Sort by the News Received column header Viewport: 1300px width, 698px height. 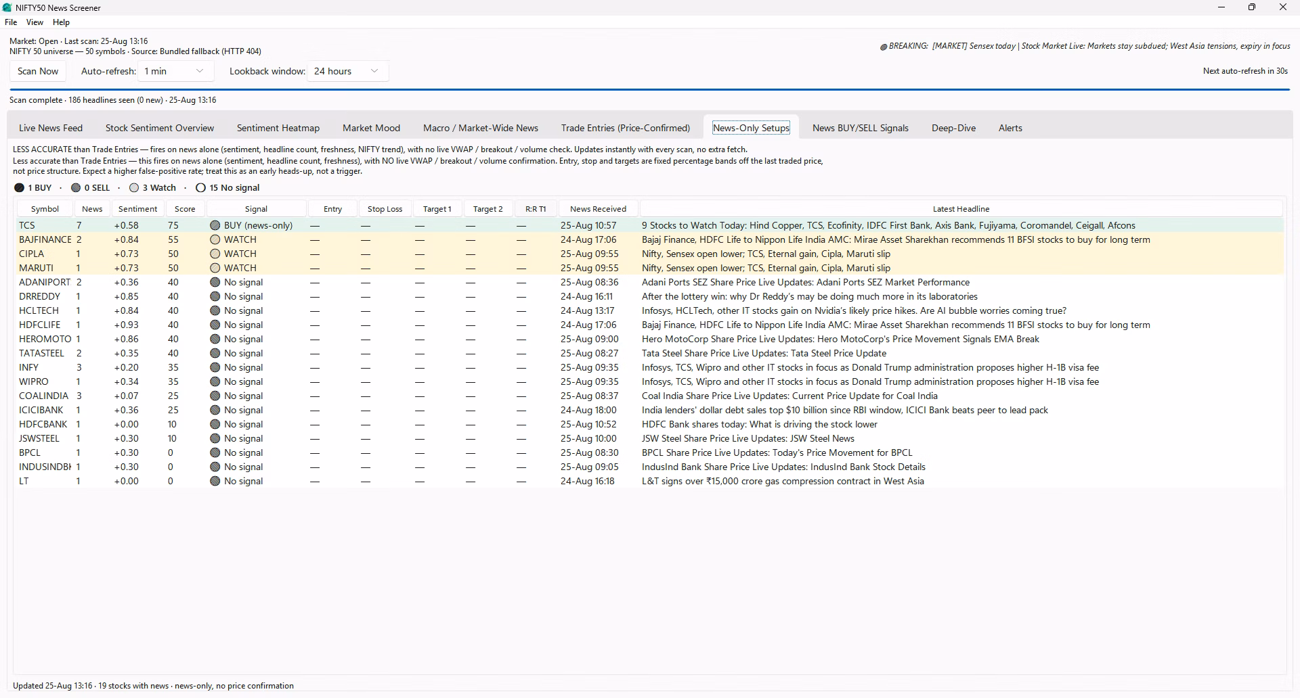tap(598, 209)
